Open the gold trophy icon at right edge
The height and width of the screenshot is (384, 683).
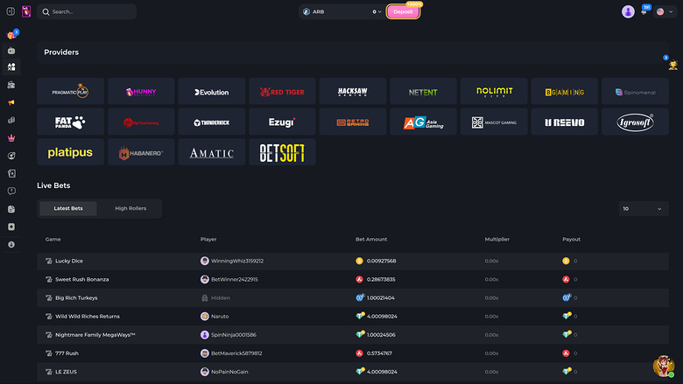click(673, 66)
